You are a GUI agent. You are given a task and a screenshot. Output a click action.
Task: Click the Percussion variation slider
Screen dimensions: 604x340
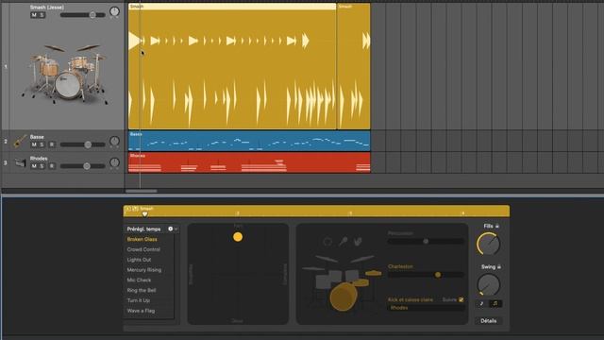(x=426, y=242)
